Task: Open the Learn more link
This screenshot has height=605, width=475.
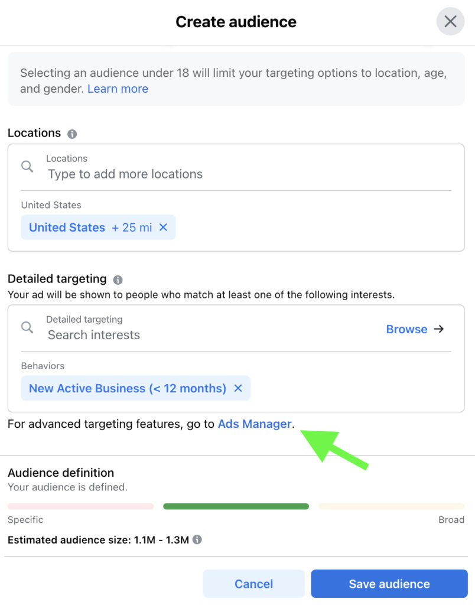Action: (118, 89)
